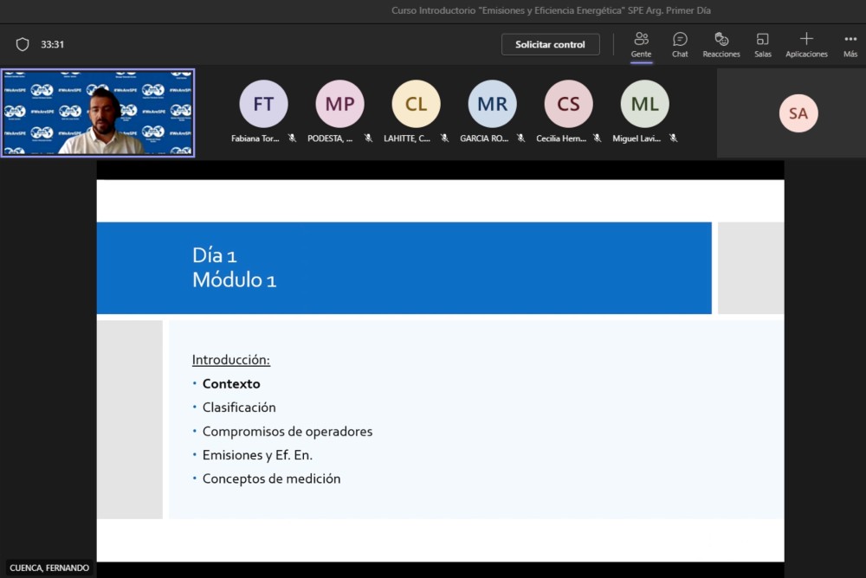Viewport: 866px width, 578px height.
Task: Select the CL LAHITTE participant avatar
Action: 416,104
